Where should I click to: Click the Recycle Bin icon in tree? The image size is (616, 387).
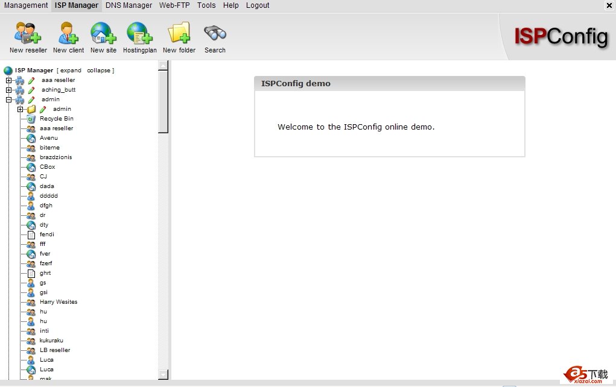coord(31,119)
